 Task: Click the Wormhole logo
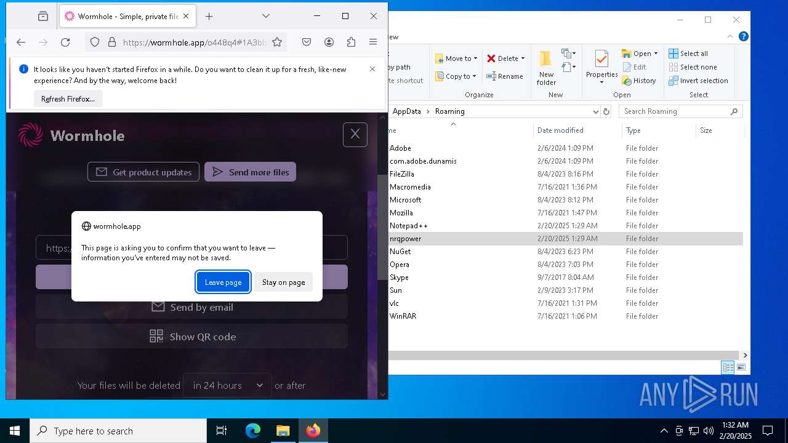[71, 135]
